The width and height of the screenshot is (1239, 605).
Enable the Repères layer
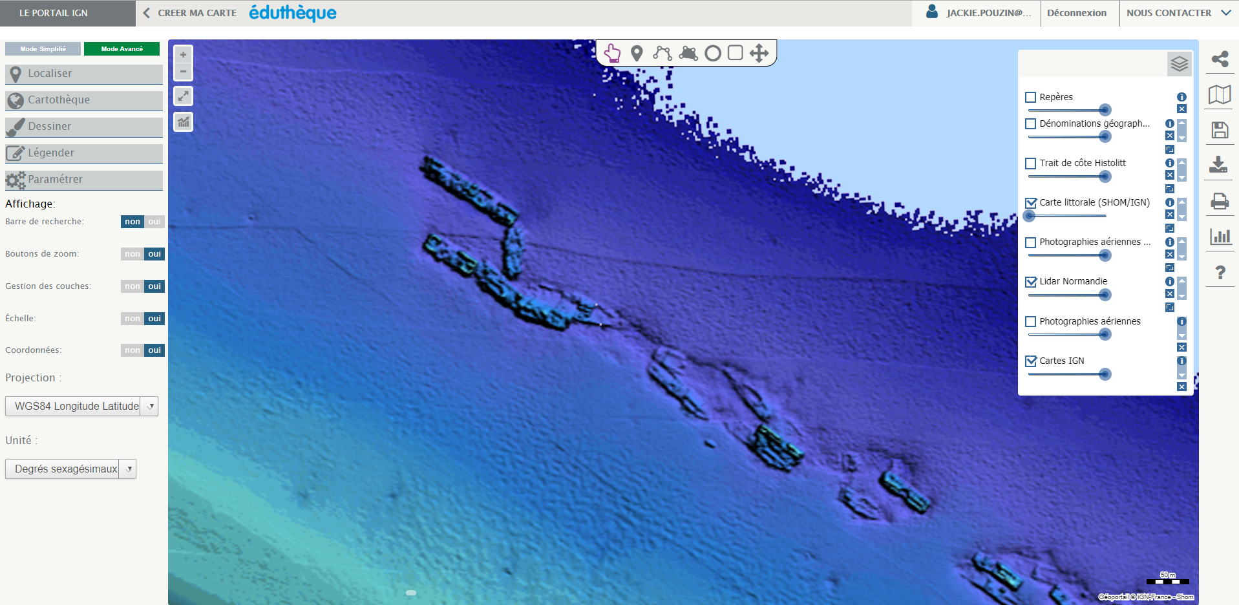(x=1031, y=97)
